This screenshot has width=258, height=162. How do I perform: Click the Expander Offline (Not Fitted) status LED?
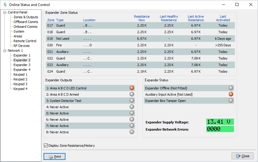click(x=231, y=88)
